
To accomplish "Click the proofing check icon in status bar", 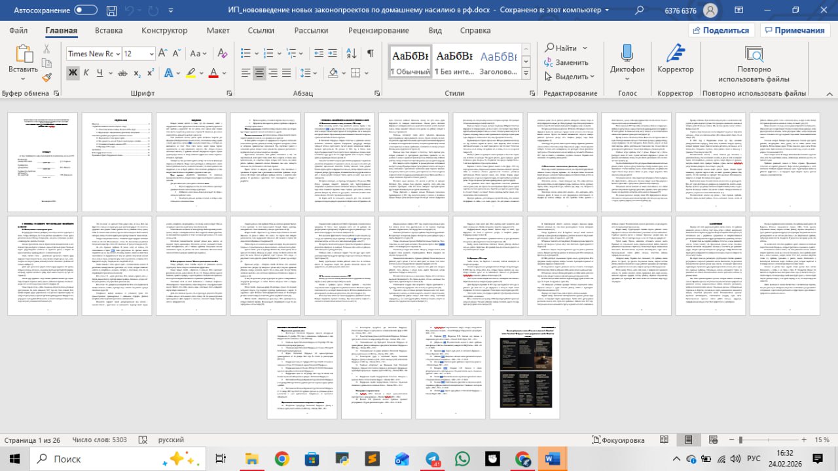I will [x=144, y=440].
